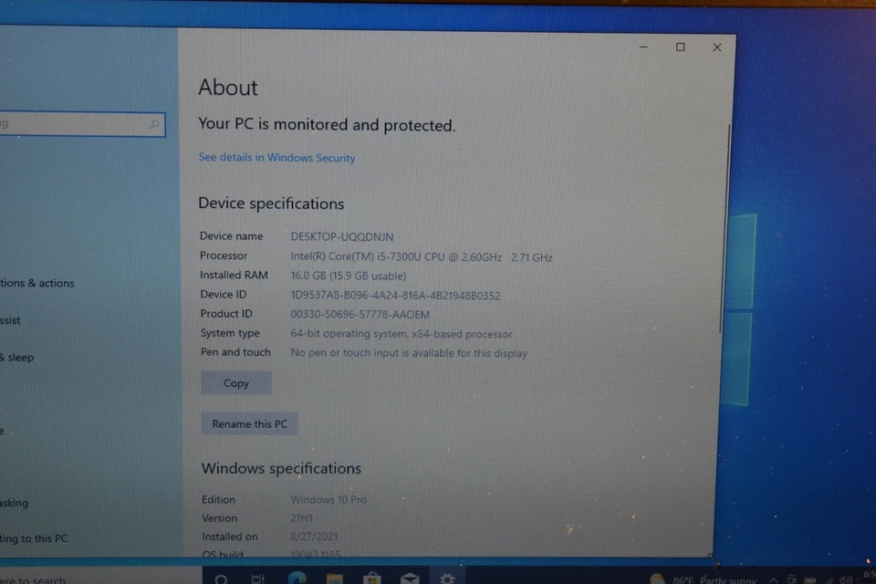Click the volume icon in the system tray
Viewport: 876px width, 584px height.
point(846,579)
